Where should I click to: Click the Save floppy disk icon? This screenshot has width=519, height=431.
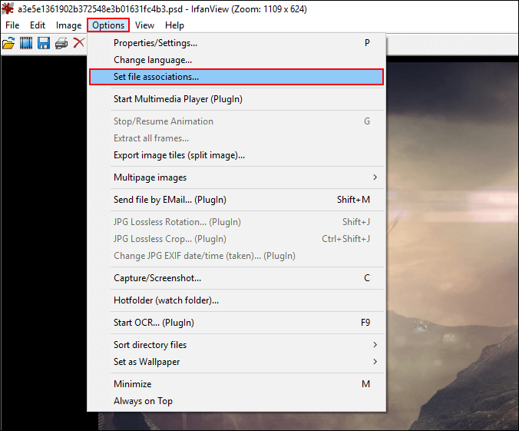tap(43, 43)
